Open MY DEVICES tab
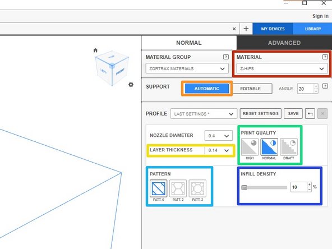Screen dimensions: 332x249 pos(273,29)
